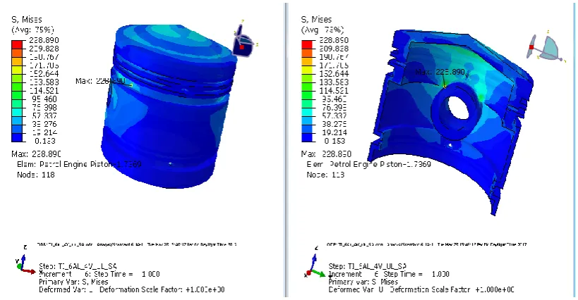
Task: Select legend value 0.153 in the full piston viewport
Action: click(x=45, y=141)
